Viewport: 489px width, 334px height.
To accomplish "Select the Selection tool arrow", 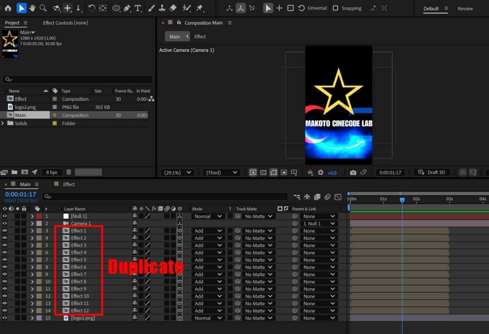I will click(21, 8).
